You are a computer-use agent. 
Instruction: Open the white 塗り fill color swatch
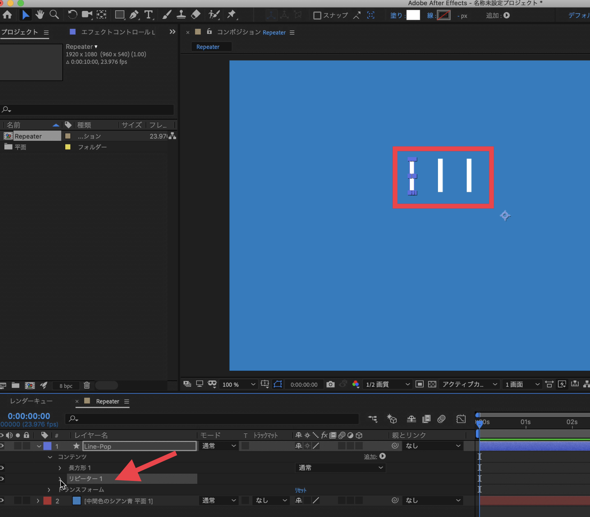pos(413,15)
